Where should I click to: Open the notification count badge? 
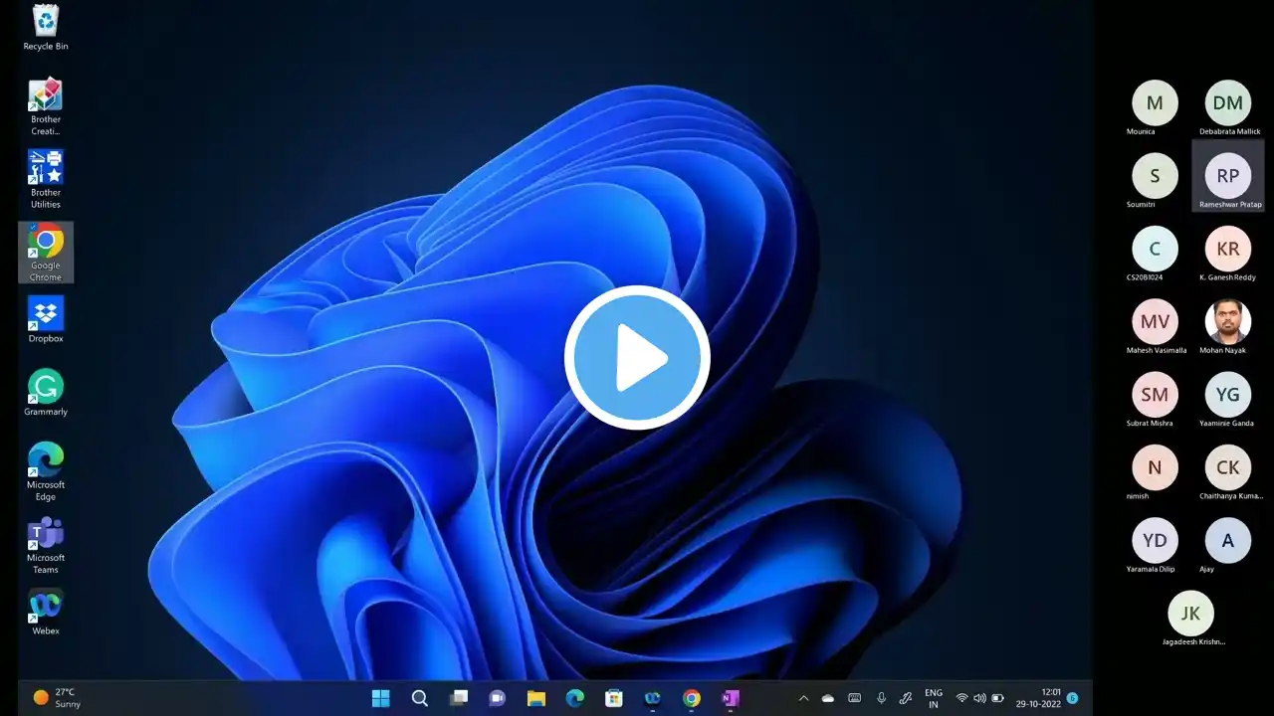coord(1073,698)
